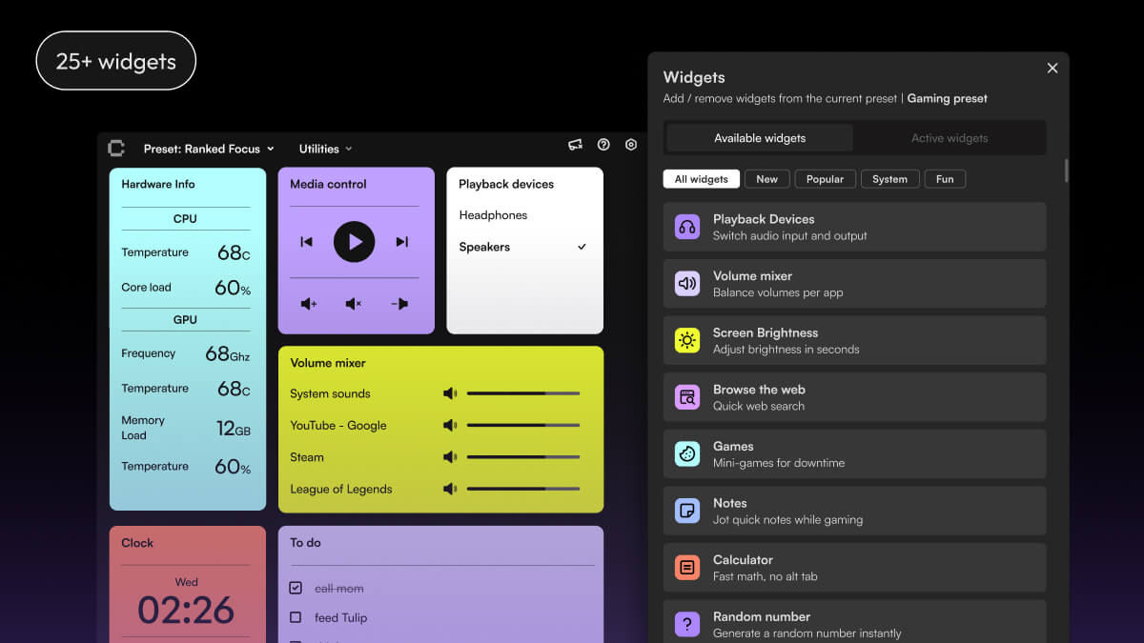Click 'Fast math, no alt tab' description
Screen dimensions: 1144x643
(766, 576)
